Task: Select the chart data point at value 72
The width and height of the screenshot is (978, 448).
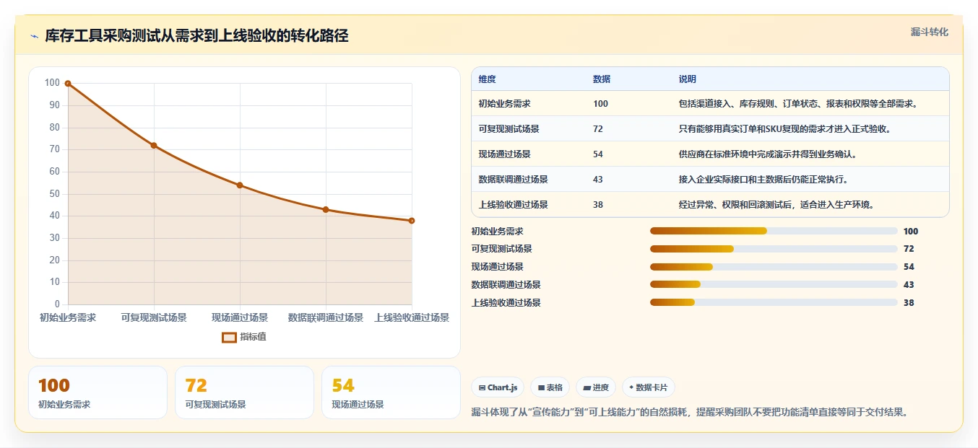Action: click(x=154, y=146)
